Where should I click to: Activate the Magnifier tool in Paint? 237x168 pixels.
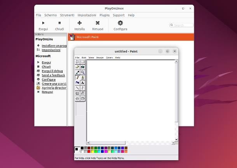[82, 72]
